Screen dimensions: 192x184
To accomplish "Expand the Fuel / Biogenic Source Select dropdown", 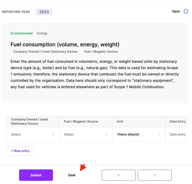I will click(x=86, y=134).
